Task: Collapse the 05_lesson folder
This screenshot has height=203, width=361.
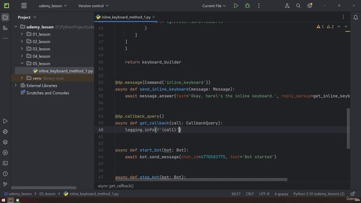Action: (22, 64)
